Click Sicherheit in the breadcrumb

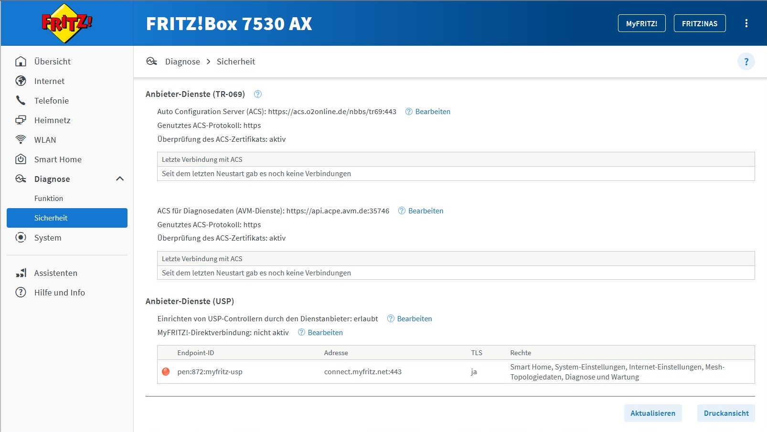pos(236,62)
